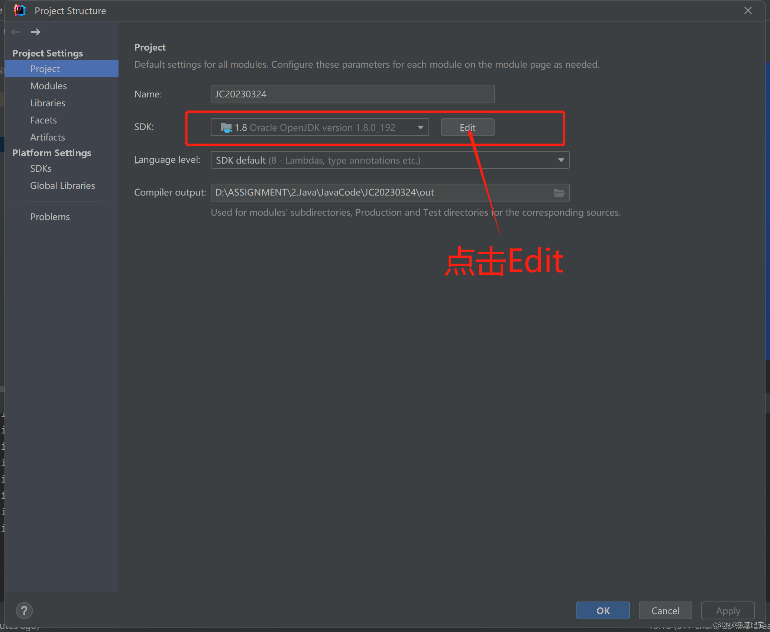Apply the project structure changes
Screen dimensions: 770x632
click(x=727, y=610)
